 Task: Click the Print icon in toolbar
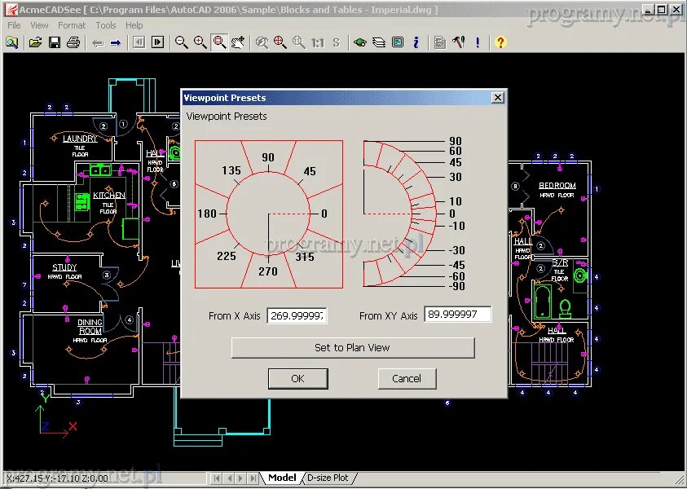[x=73, y=42]
